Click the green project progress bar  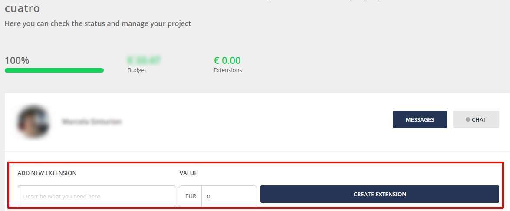54,70
